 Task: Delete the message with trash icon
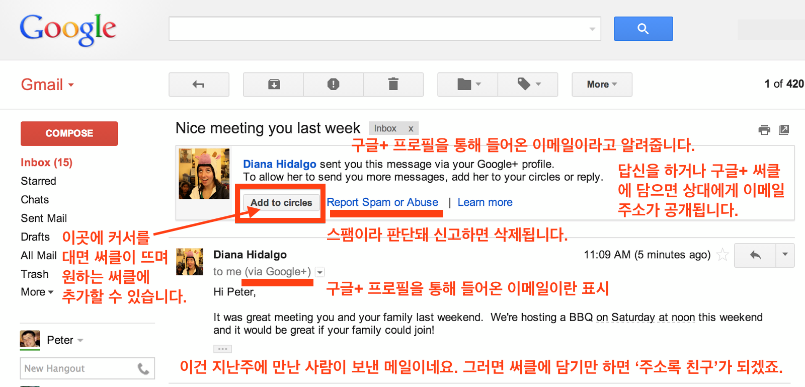coord(393,85)
